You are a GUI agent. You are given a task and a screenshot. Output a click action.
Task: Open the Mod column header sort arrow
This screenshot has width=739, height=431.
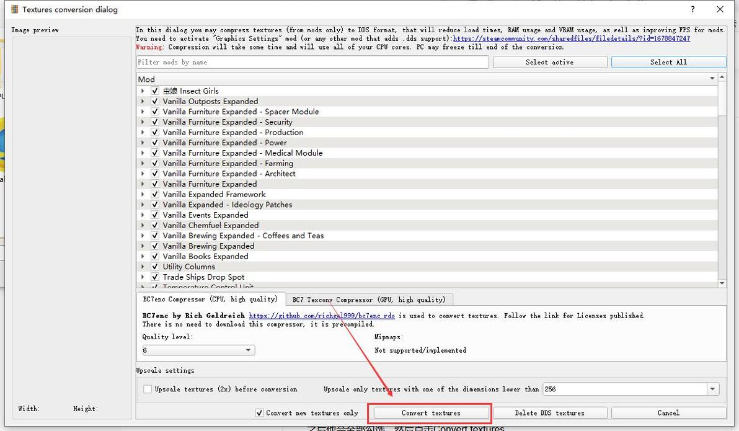[712, 79]
